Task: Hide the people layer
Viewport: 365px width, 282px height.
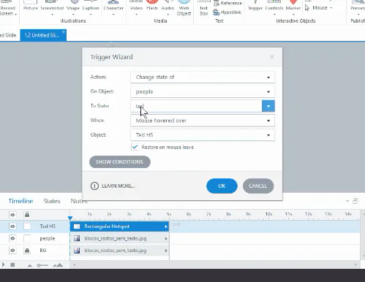Action: (12, 238)
